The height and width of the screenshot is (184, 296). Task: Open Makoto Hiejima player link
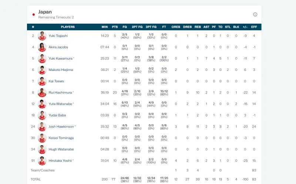click(61, 70)
